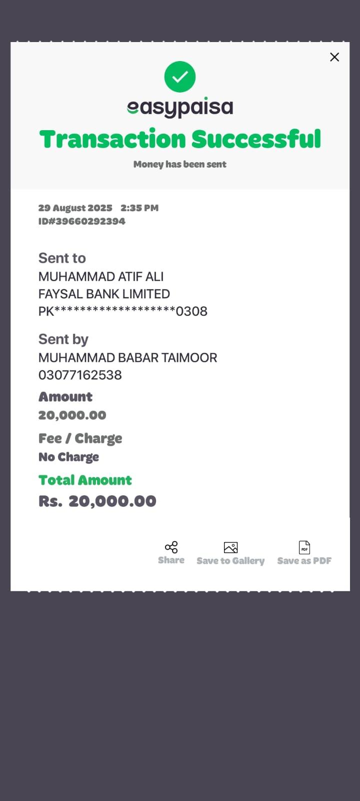Select the sender phone number 03077162538
The height and width of the screenshot is (801, 360).
80,375
